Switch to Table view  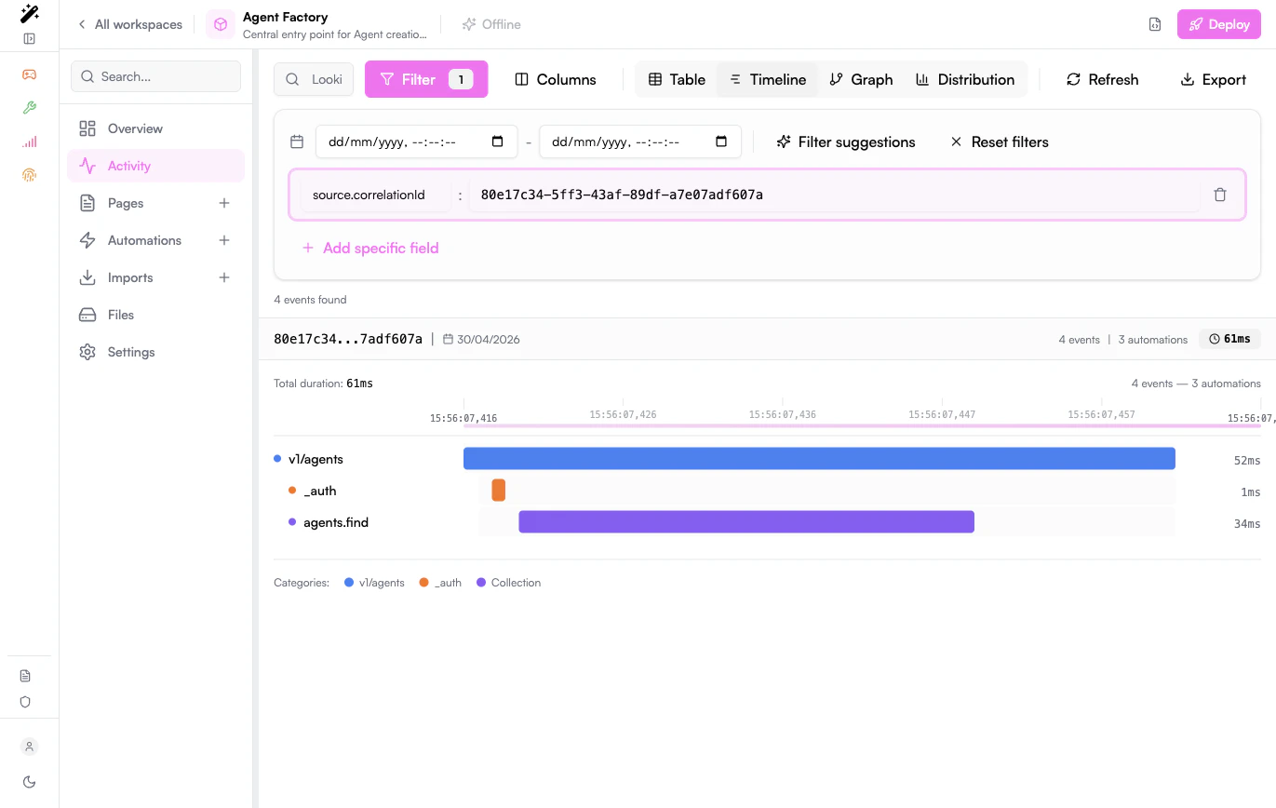click(x=678, y=79)
